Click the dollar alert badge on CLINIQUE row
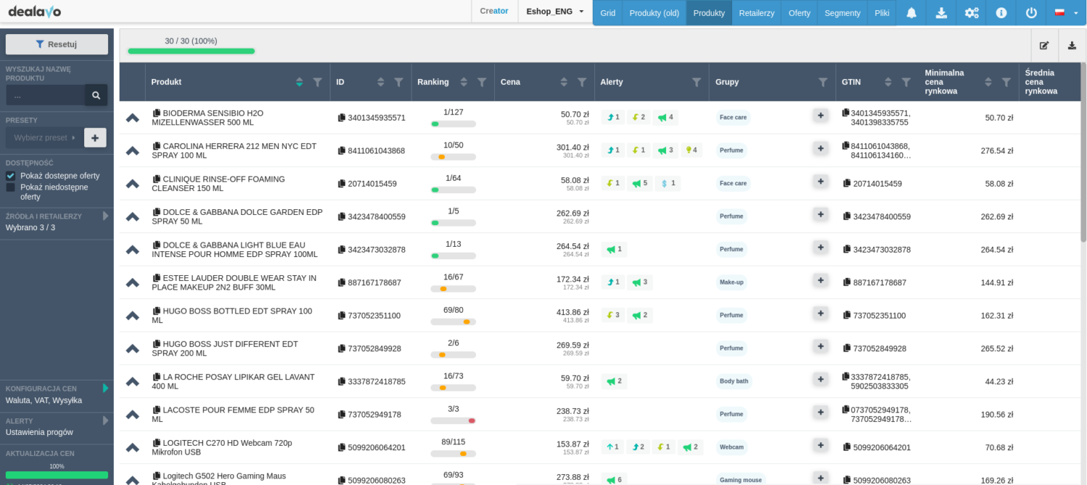The height and width of the screenshot is (485, 1087). click(x=667, y=183)
